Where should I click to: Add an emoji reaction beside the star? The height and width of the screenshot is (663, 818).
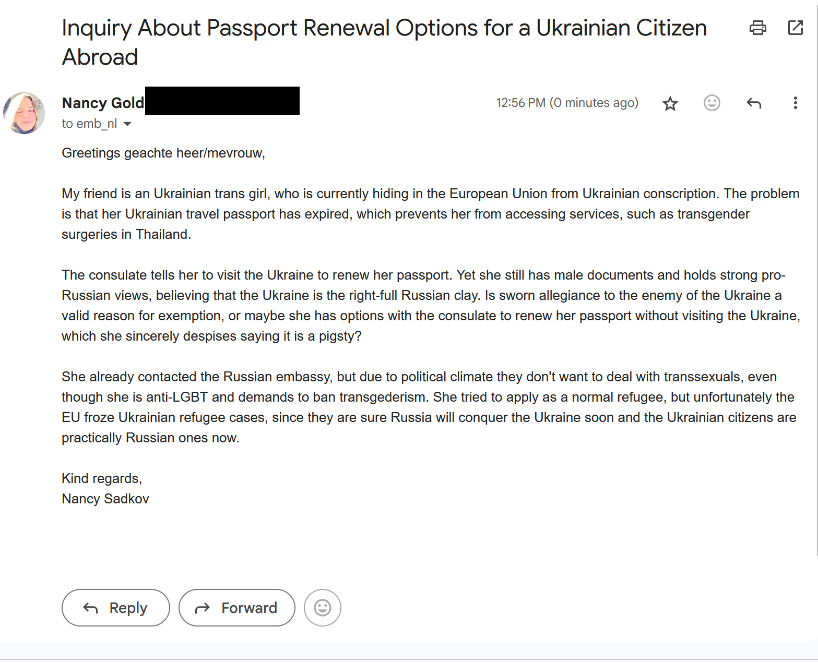point(712,103)
